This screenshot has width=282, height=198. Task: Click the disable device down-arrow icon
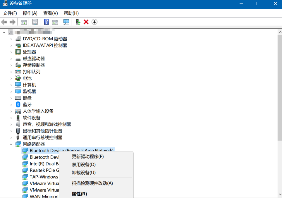click(x=94, y=22)
